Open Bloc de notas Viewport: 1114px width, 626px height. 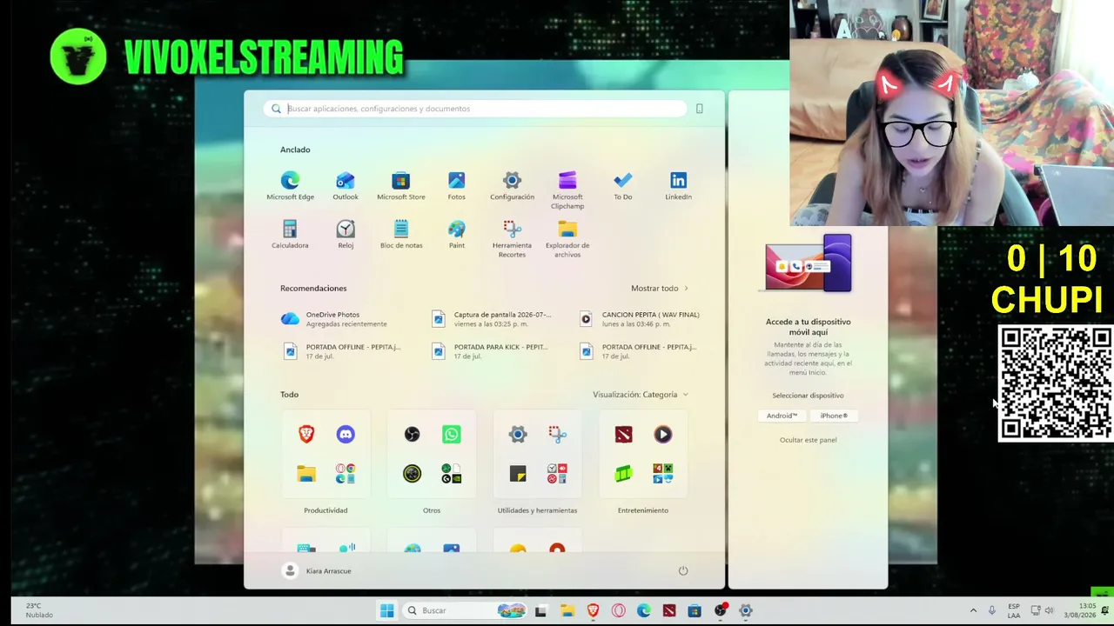coord(401,234)
